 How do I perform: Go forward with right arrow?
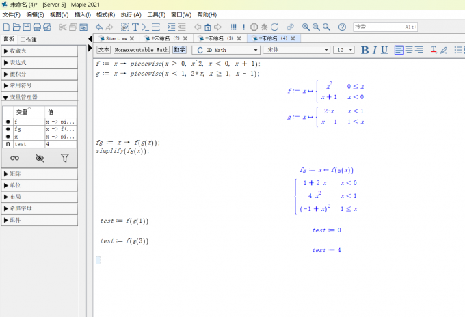pyautogui.click(x=217, y=27)
